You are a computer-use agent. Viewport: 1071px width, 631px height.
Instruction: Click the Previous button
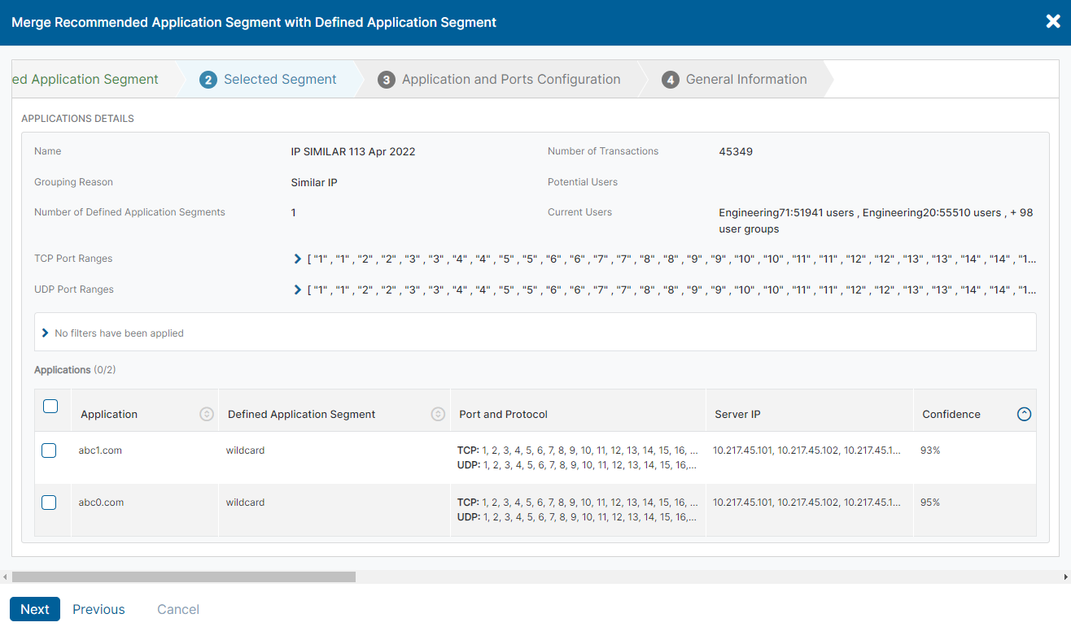pos(98,608)
